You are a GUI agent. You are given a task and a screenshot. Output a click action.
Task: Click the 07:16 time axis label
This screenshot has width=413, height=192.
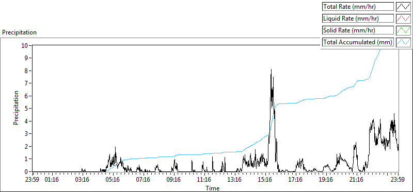(144, 180)
